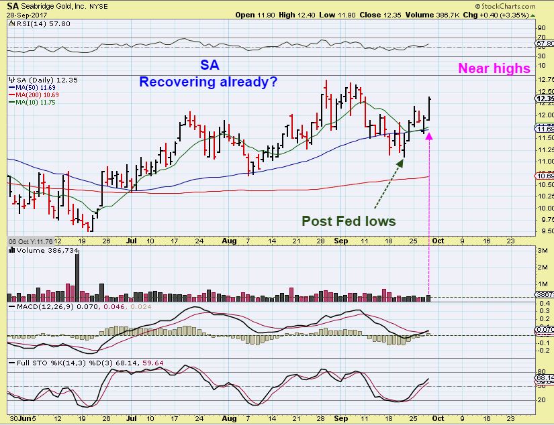Image resolution: width=554 pixels, height=425 pixels.
Task: Click the Close 12.35 value in header
Action: coord(381,15)
